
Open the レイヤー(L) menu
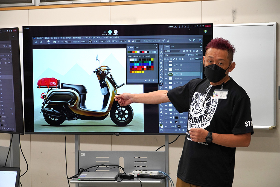[61, 38]
